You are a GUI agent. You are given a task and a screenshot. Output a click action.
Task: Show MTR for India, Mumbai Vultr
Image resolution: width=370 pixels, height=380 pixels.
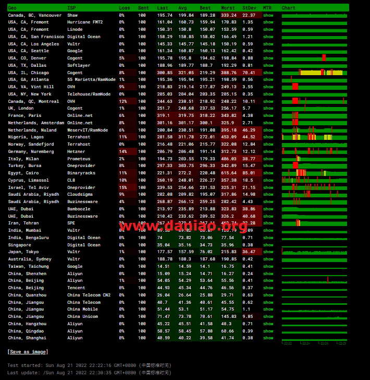tap(268, 230)
